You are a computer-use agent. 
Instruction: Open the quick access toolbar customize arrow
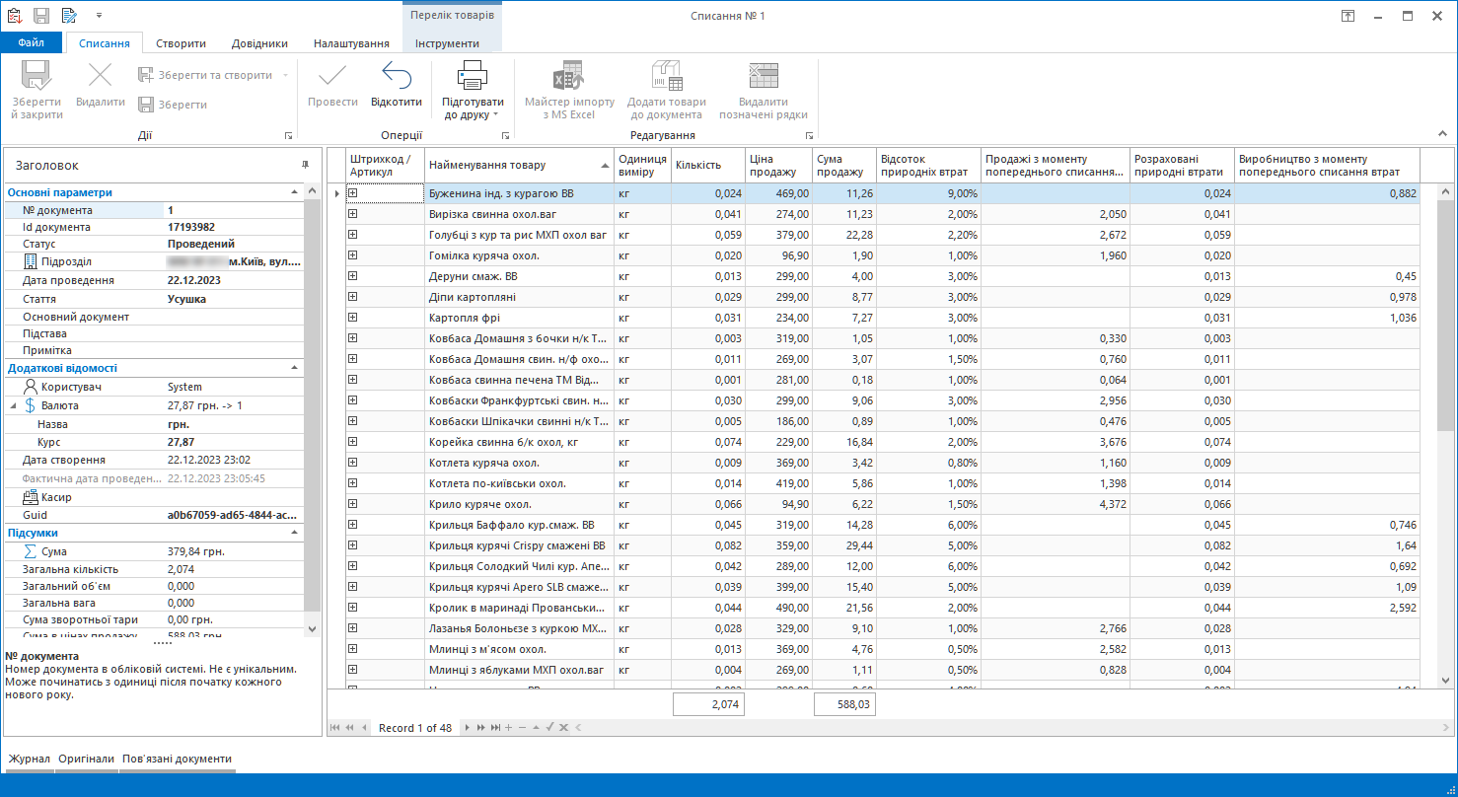tap(100, 16)
